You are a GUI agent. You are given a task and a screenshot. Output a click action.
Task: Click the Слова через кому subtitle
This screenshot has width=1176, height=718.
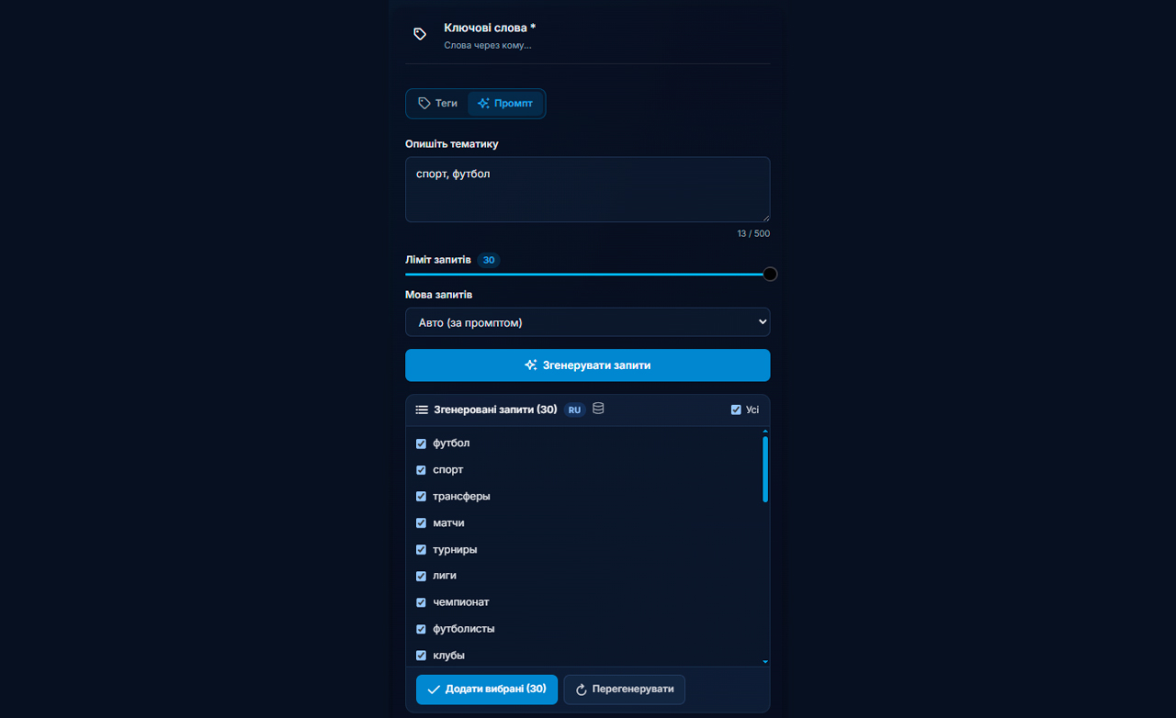488,45
